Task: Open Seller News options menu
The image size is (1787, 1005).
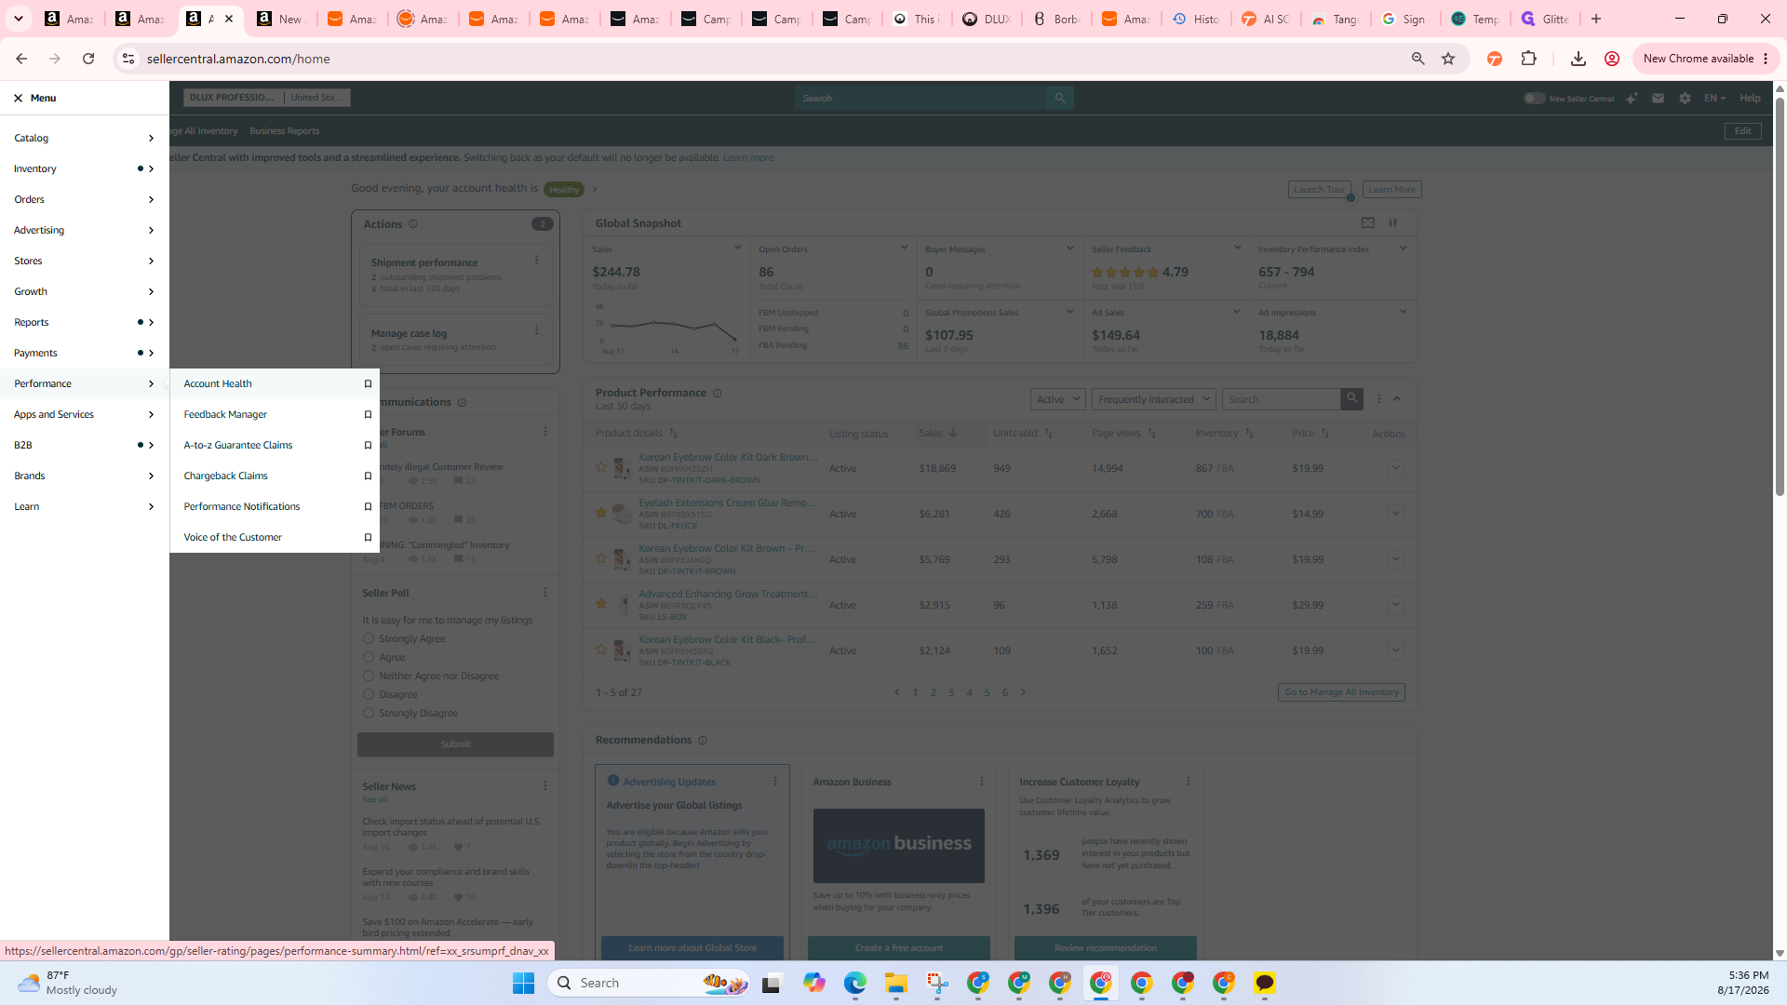Action: [x=545, y=786]
